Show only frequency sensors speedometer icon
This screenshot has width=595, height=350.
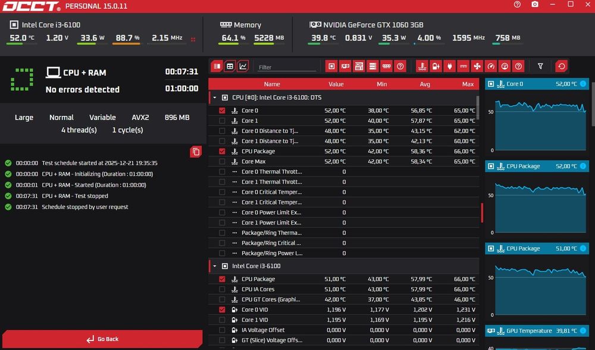(x=491, y=67)
